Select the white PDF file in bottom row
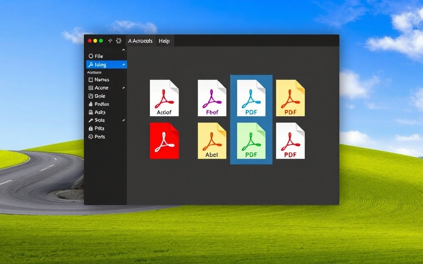423x264 pixels. (x=290, y=141)
